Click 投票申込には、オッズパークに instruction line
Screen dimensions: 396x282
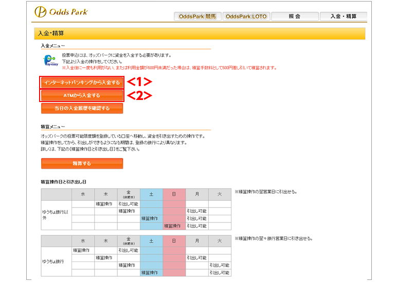(117, 55)
